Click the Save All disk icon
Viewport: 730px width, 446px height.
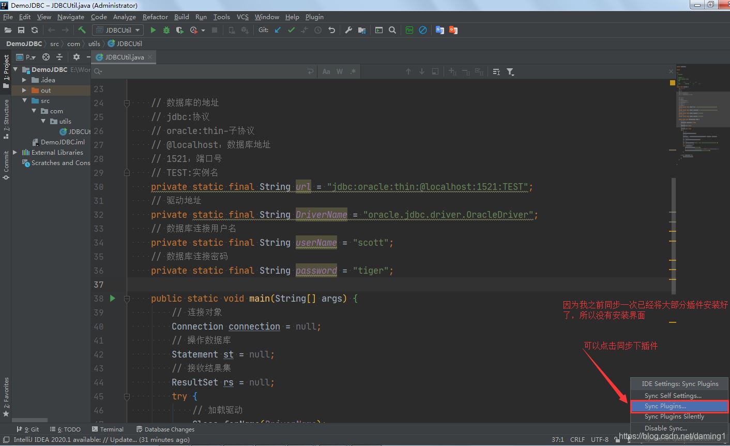(21, 30)
